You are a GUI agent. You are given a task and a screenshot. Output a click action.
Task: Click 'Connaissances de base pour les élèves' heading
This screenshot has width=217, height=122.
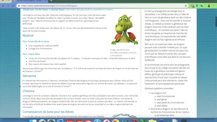click(48, 112)
